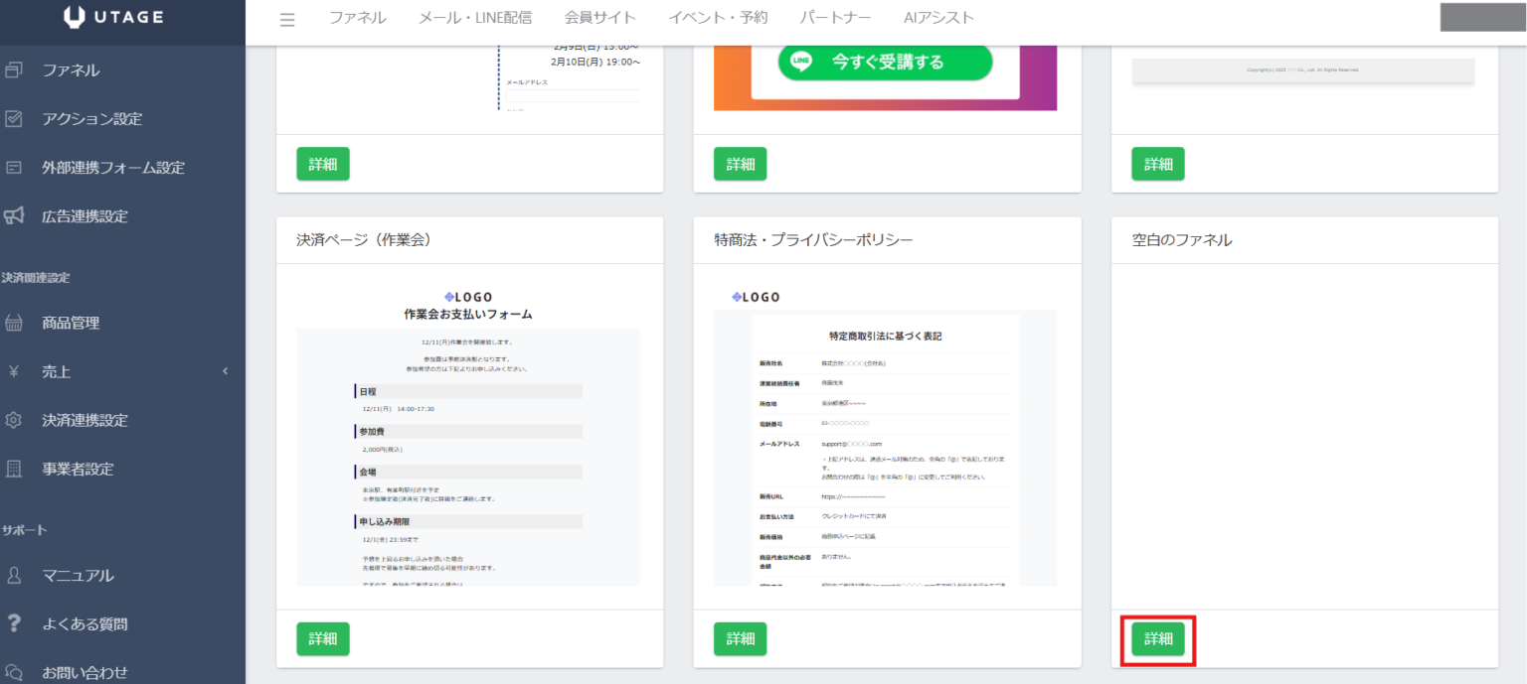The height and width of the screenshot is (684, 1527).
Task: Open 広告連携設定 via megaphone icon
Action: (14, 216)
